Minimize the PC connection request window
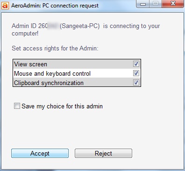This screenshot has height=171, width=185. pyautogui.click(x=143, y=4)
